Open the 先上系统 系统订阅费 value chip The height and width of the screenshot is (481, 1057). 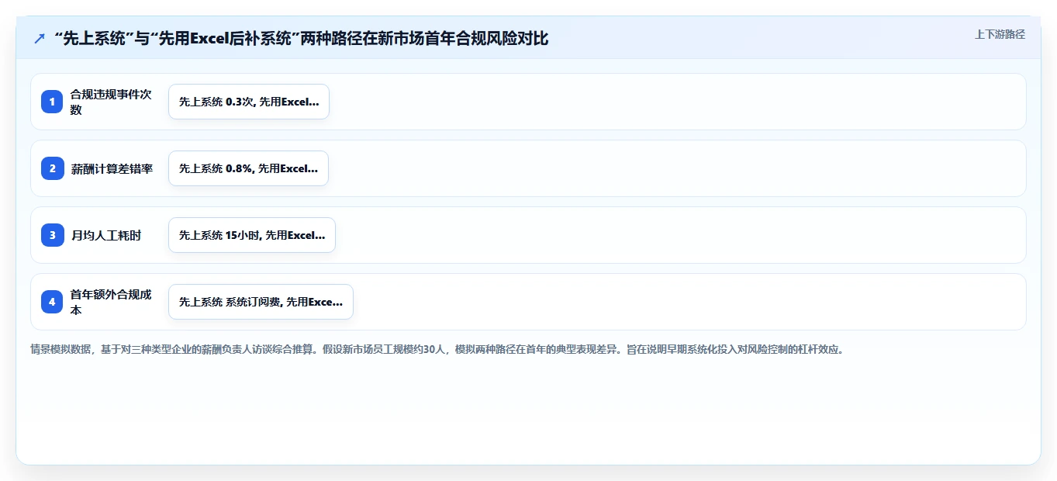(x=261, y=302)
